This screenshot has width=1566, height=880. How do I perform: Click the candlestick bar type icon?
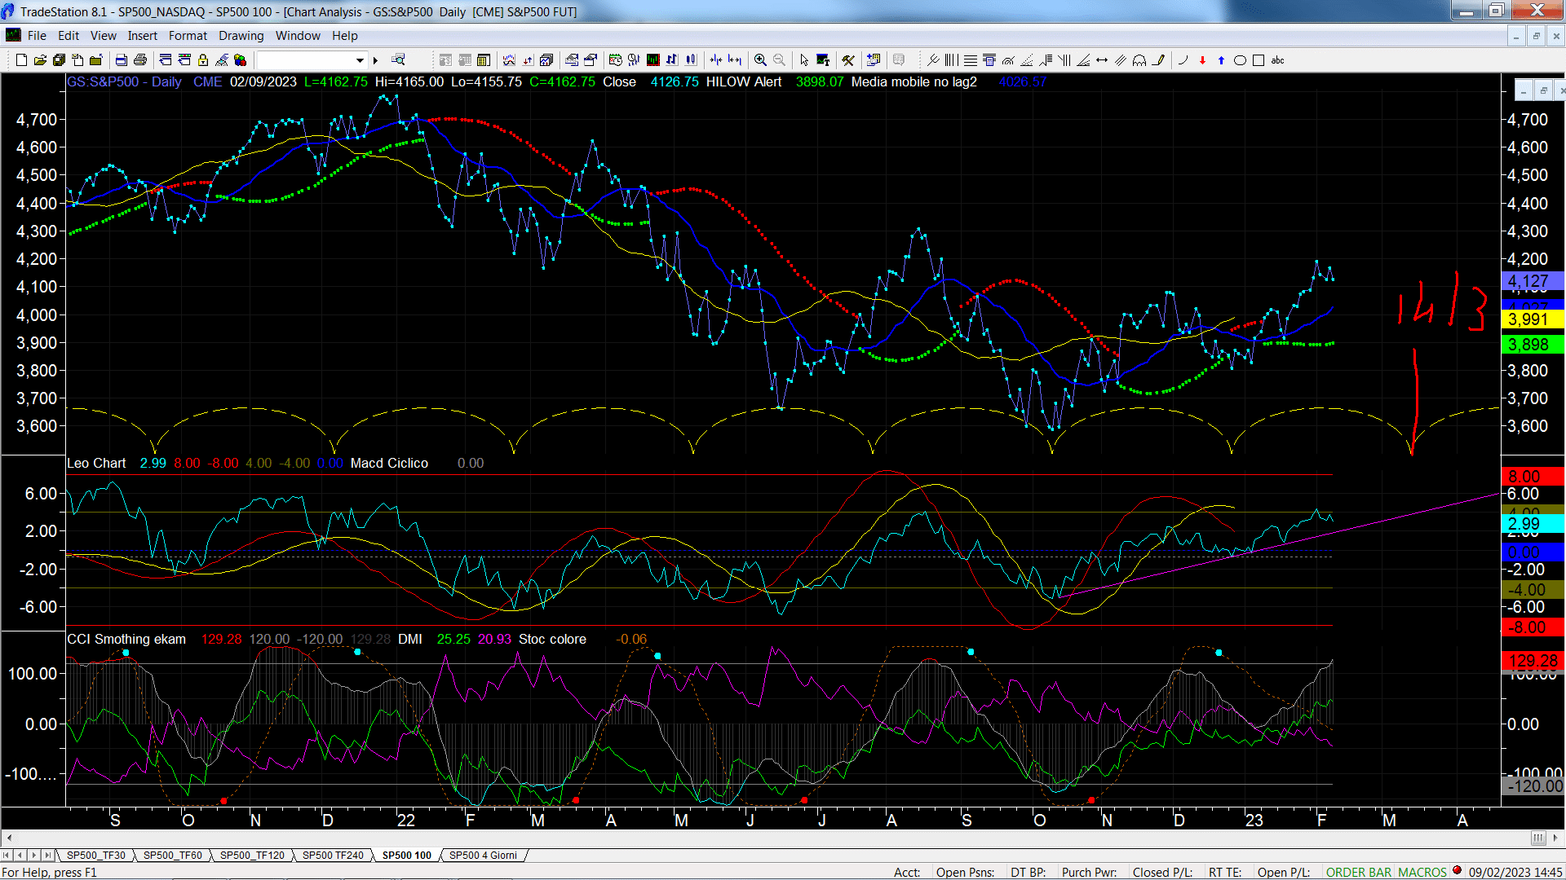(691, 60)
